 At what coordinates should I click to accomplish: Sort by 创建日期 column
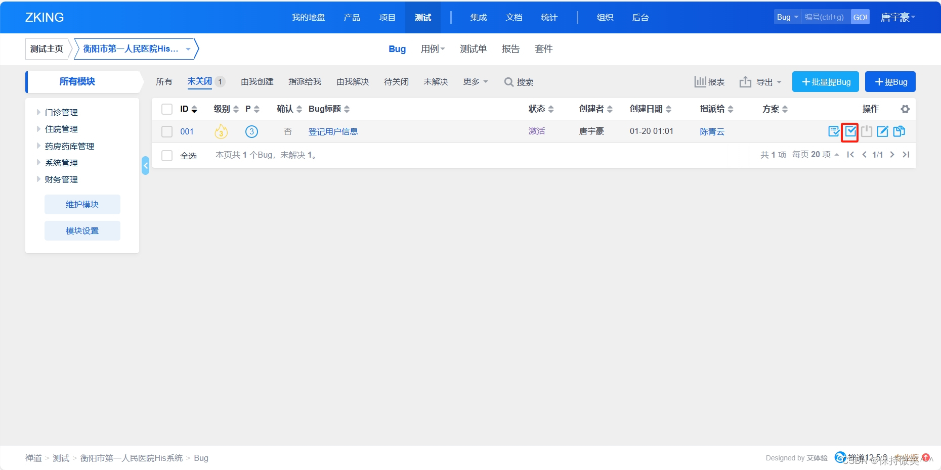651,109
